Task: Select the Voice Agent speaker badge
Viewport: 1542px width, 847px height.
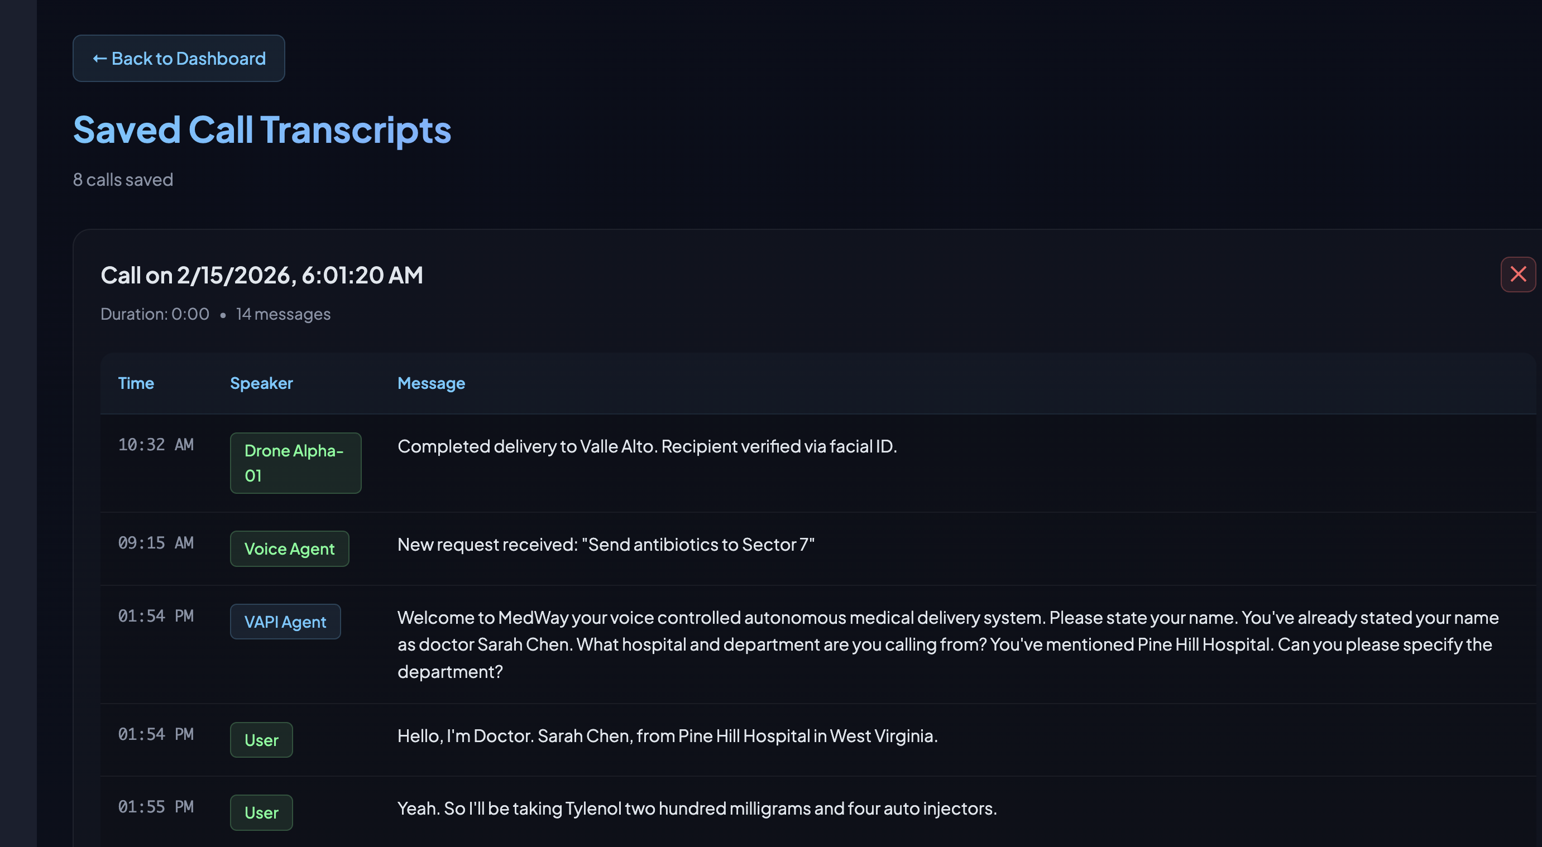Action: (289, 549)
